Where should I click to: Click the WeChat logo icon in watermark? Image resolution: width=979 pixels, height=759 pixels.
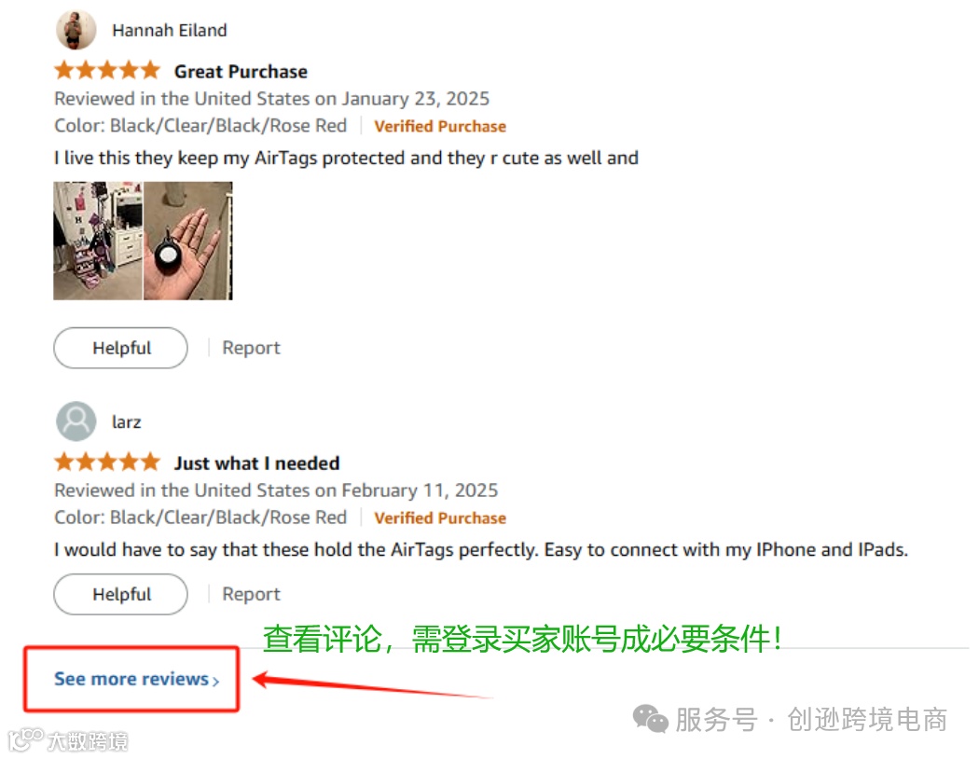[x=651, y=719]
